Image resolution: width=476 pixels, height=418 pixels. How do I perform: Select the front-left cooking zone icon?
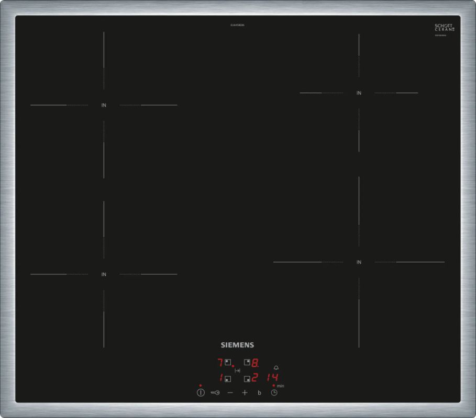click(228, 378)
